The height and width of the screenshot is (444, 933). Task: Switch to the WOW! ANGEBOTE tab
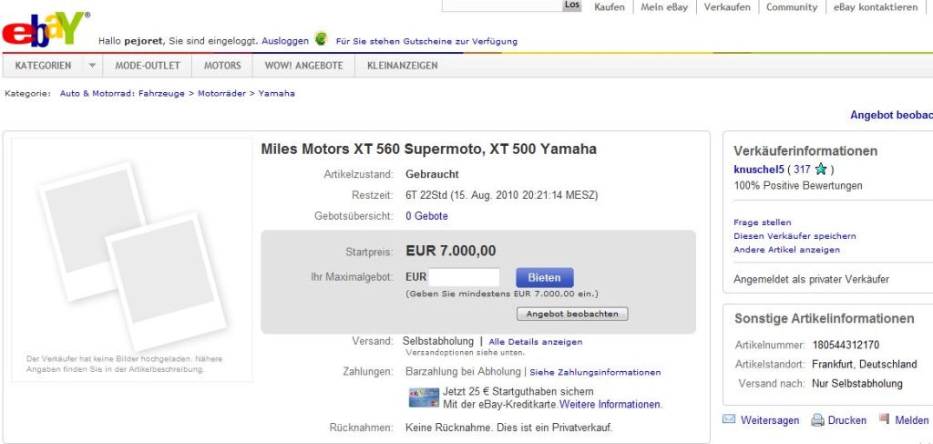click(x=304, y=66)
